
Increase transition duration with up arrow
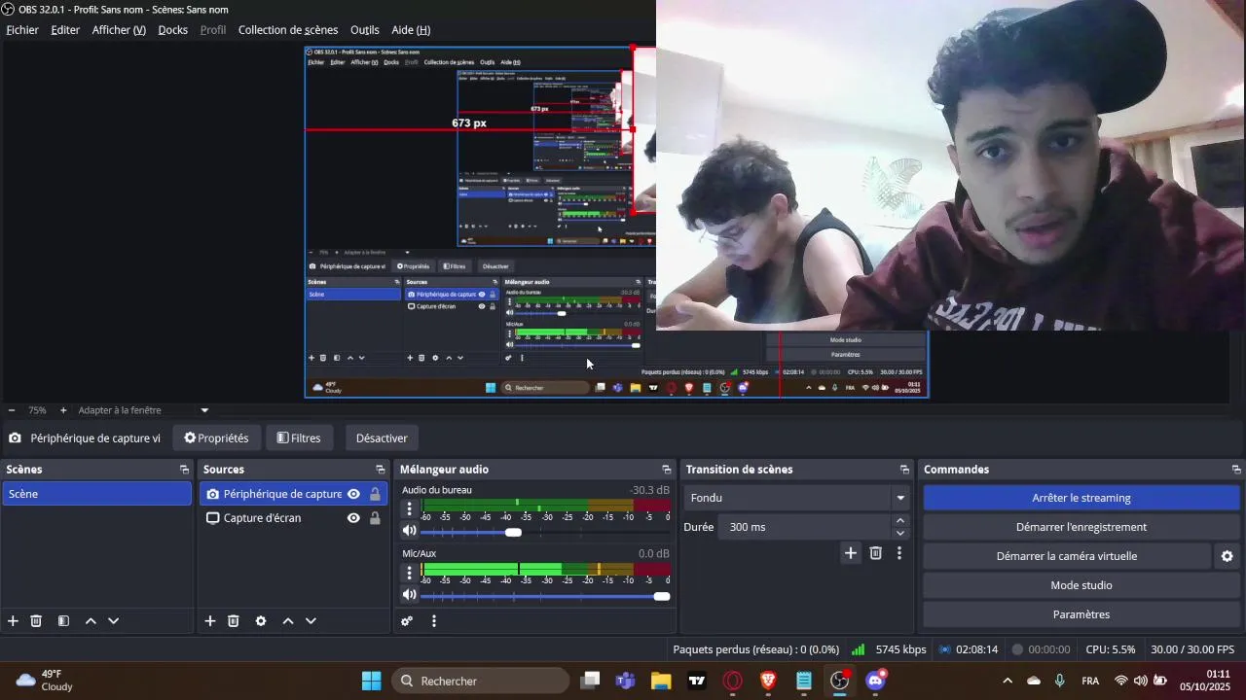900,521
